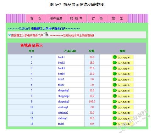154x135 pixels.
Task: Open the 首页 navigation tab
Action: tap(36, 18)
